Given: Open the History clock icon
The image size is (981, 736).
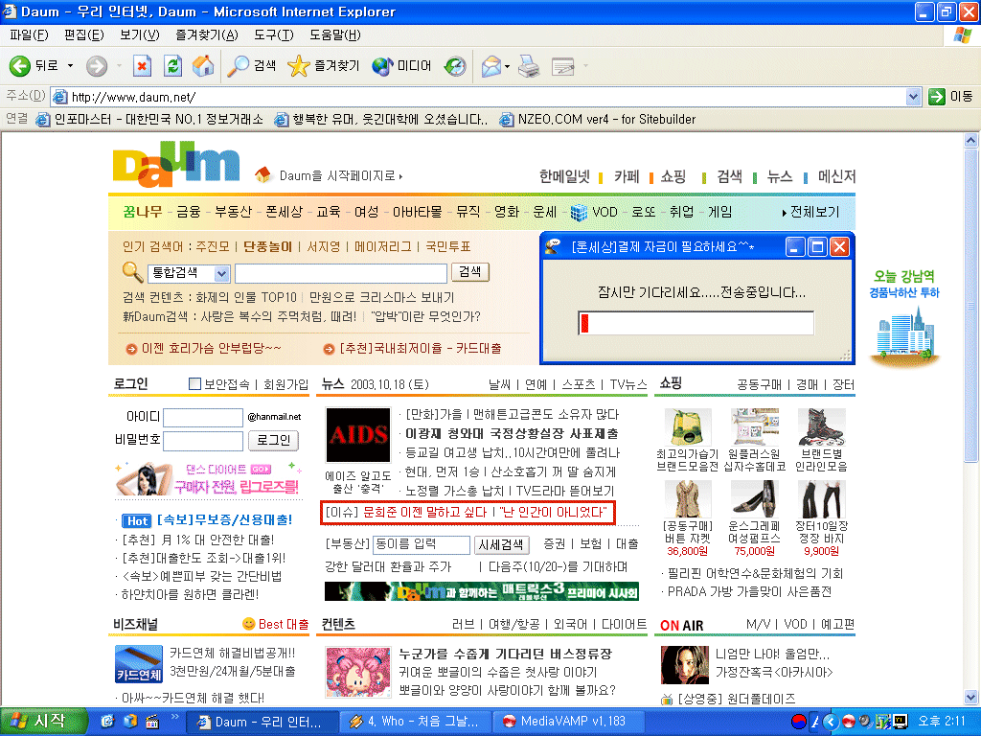Looking at the screenshot, I should [455, 66].
